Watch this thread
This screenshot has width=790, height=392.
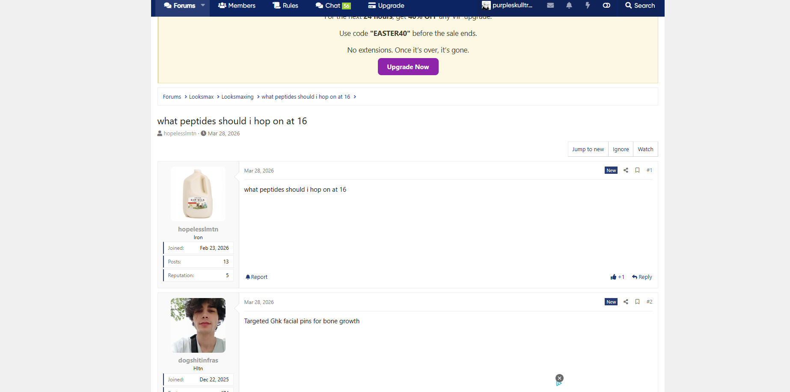645,149
